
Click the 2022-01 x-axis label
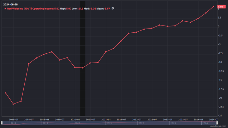click(137, 119)
